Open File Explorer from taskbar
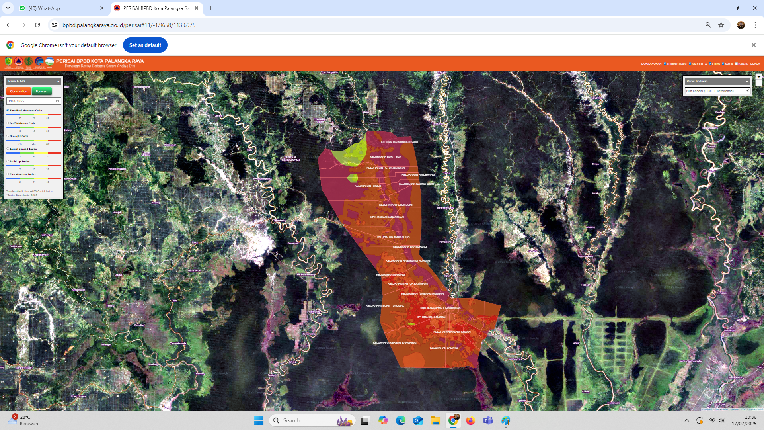Viewport: 764px width, 430px height. 436,420
